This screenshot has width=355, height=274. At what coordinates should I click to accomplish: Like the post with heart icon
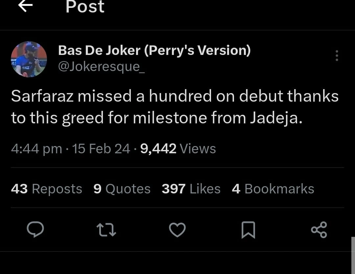[x=177, y=230]
